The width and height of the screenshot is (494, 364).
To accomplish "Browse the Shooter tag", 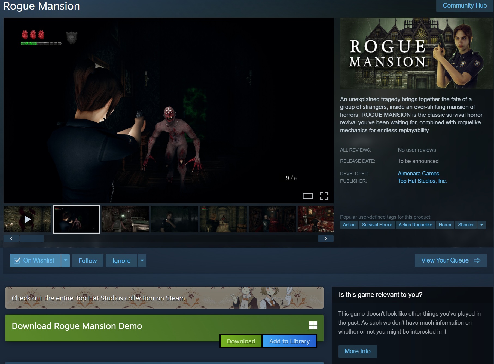I will coord(466,225).
